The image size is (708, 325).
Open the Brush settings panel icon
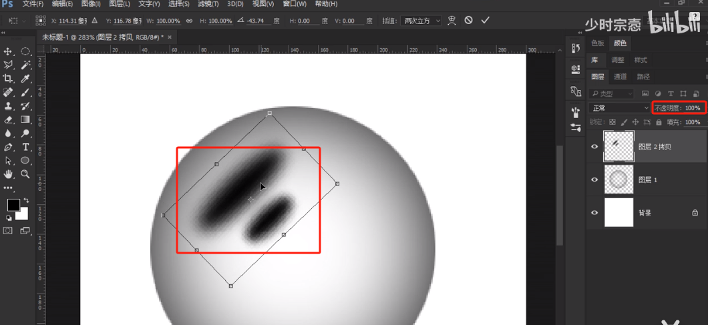pyautogui.click(x=576, y=127)
